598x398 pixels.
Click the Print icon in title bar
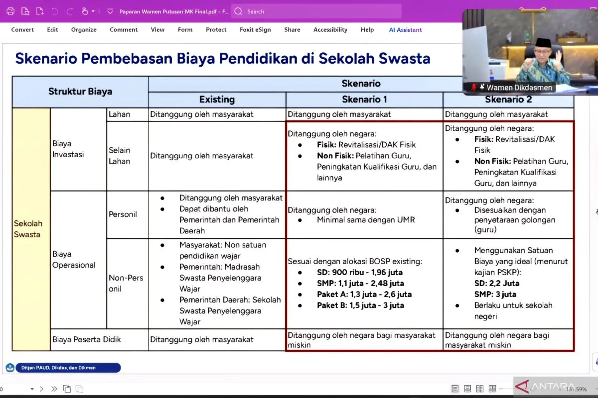(x=10, y=11)
